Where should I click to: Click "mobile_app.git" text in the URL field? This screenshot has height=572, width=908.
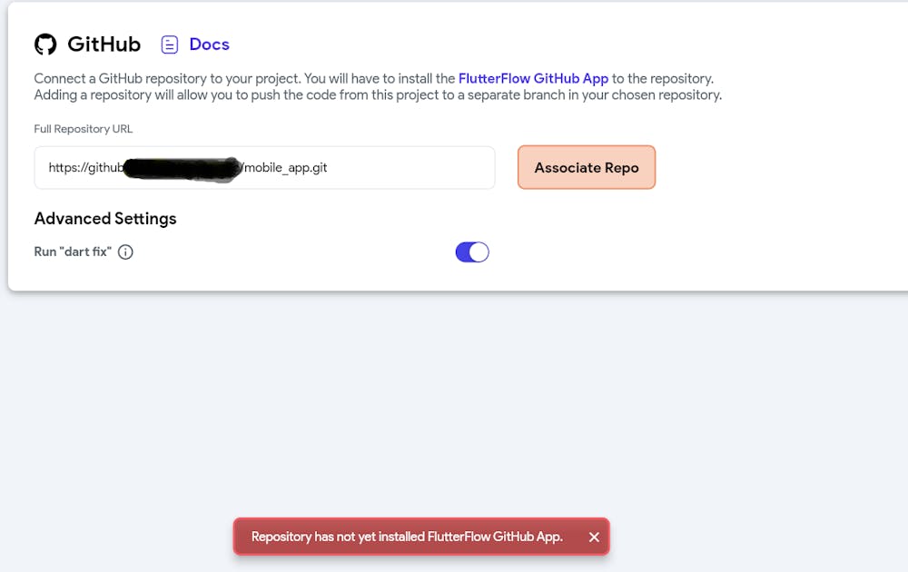[x=286, y=168]
